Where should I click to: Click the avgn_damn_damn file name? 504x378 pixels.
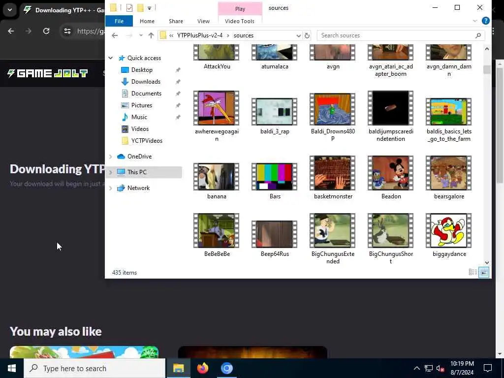coord(449,70)
